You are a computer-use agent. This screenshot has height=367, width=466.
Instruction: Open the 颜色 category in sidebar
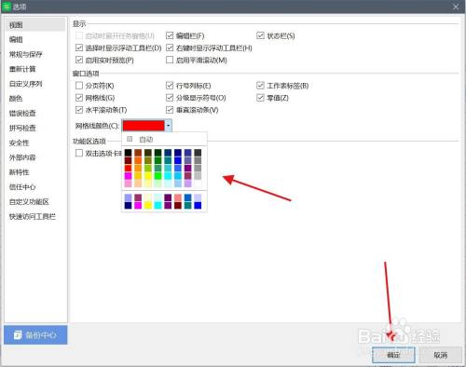(16, 99)
